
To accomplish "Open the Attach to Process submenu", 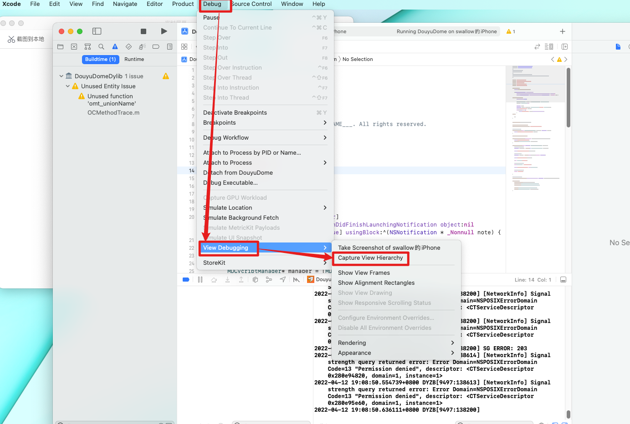I will pyautogui.click(x=266, y=163).
